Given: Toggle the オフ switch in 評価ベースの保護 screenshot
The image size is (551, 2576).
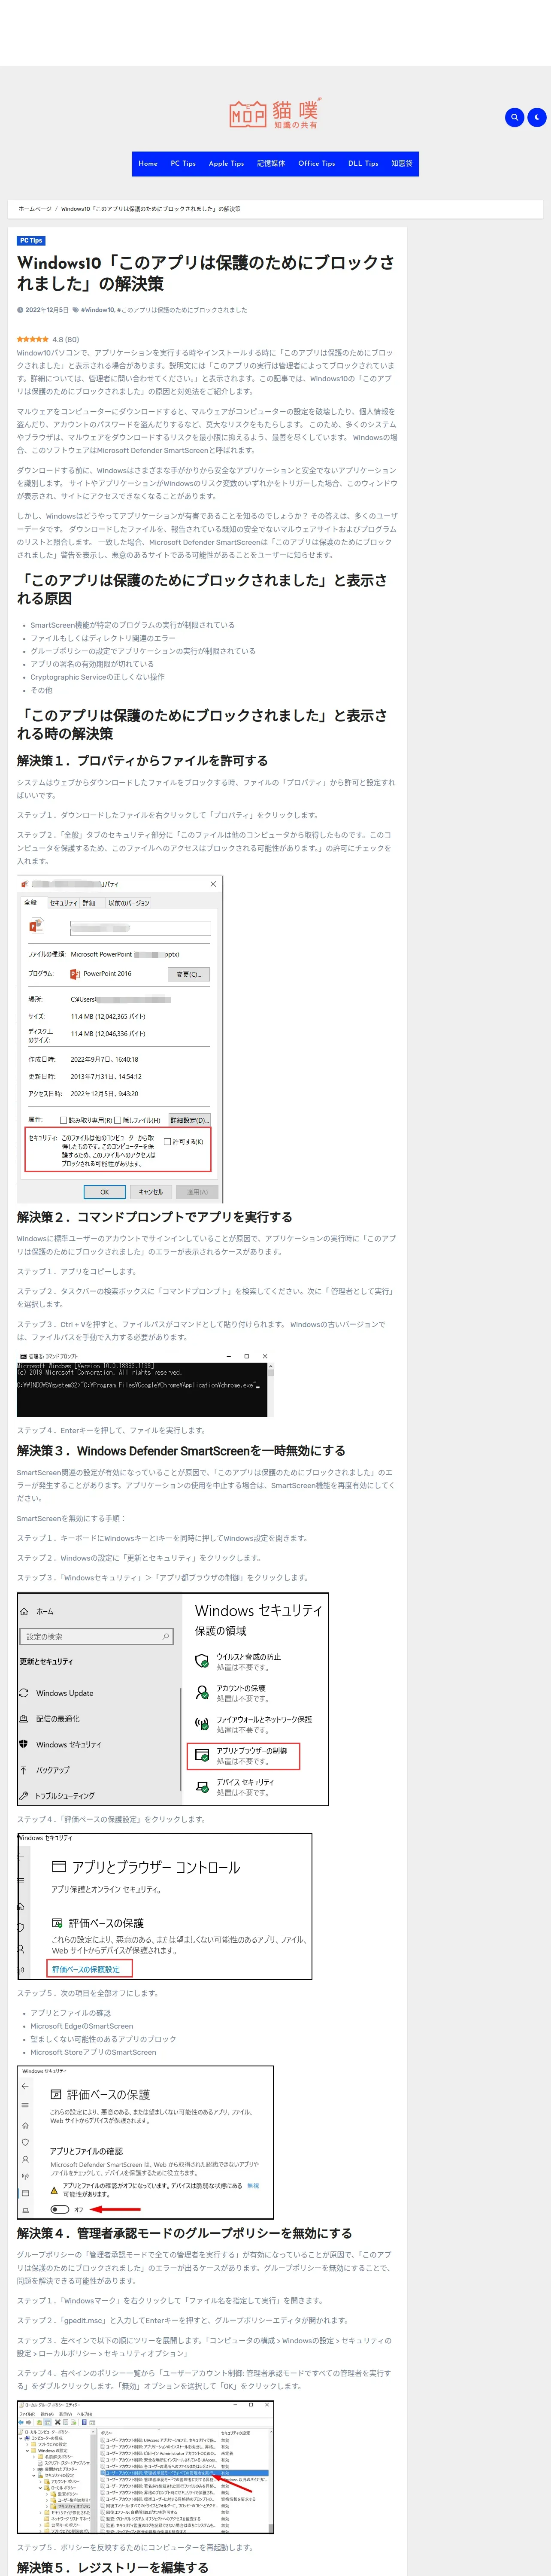Looking at the screenshot, I should click(60, 2208).
